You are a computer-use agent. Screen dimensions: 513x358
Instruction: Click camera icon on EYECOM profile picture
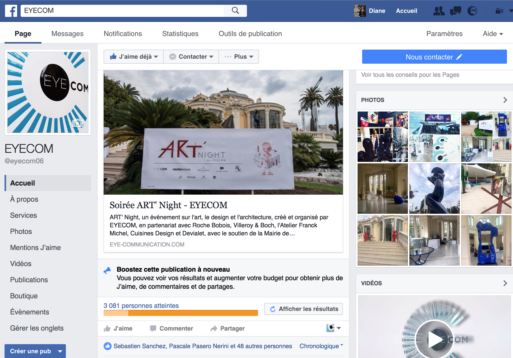pyautogui.click(x=77, y=123)
